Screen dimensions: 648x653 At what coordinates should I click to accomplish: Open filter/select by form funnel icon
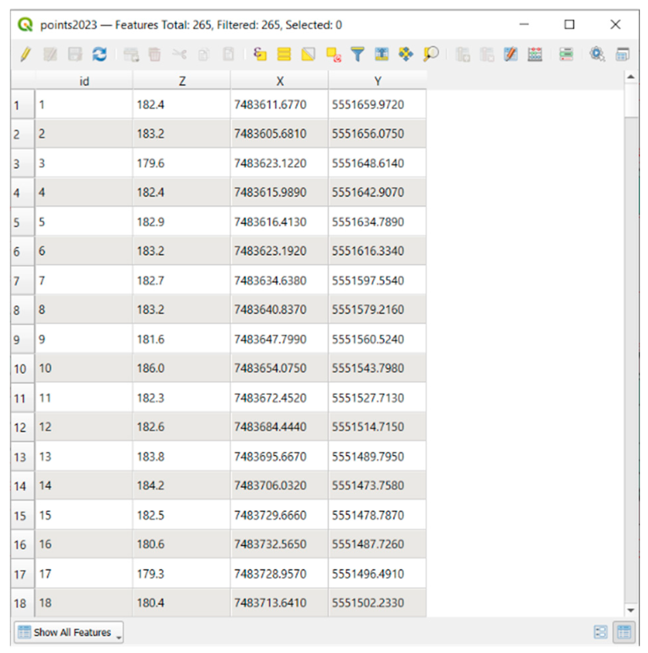[357, 54]
